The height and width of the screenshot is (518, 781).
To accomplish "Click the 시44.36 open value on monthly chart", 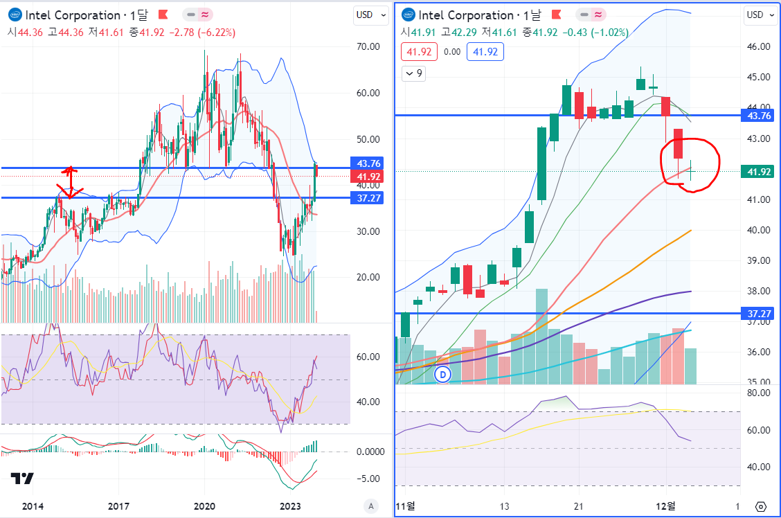I will [25, 33].
